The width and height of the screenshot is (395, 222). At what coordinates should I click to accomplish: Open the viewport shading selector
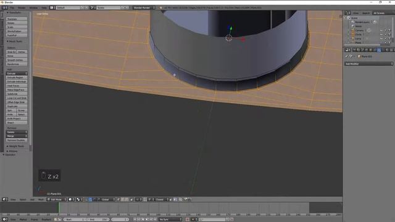(72, 199)
